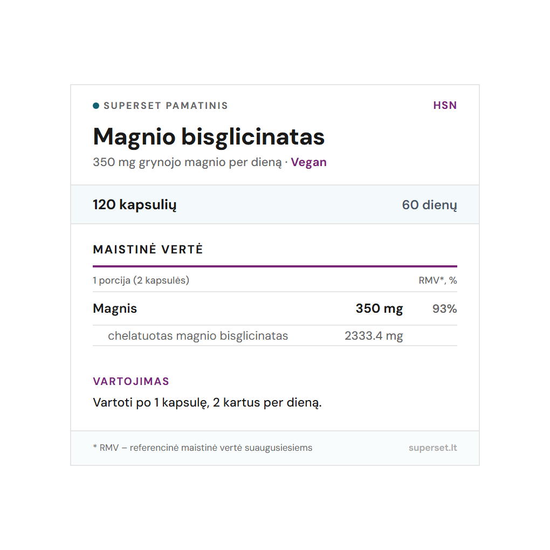This screenshot has height=550, width=550.
Task: Select the 93% reference value
Action: click(444, 308)
